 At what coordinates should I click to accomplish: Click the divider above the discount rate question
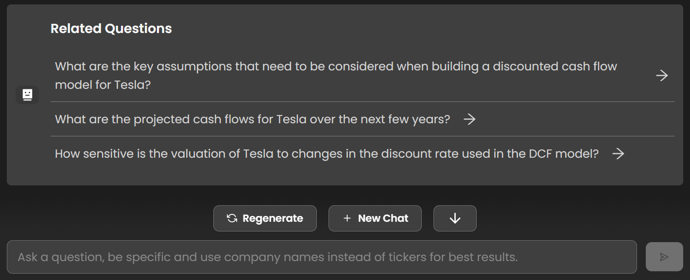362,136
